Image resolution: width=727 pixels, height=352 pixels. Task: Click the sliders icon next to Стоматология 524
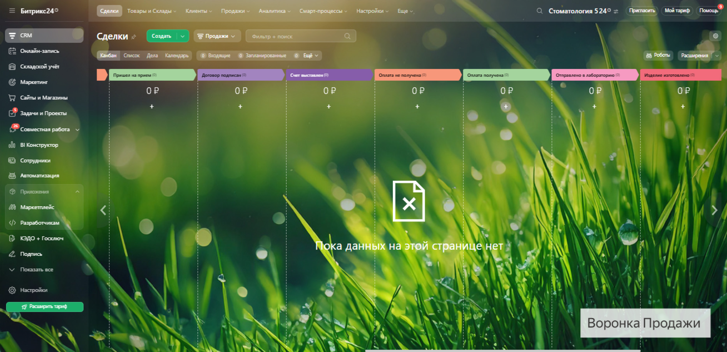pyautogui.click(x=616, y=11)
